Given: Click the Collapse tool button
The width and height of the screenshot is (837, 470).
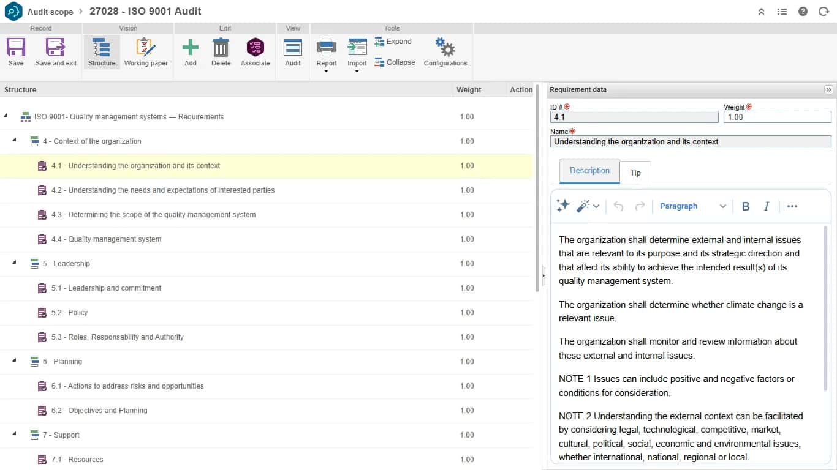Looking at the screenshot, I should [x=395, y=62].
